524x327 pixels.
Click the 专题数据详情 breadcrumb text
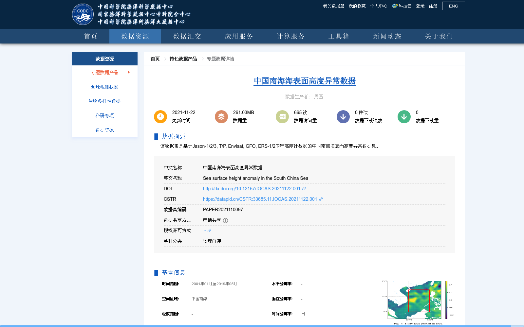pyautogui.click(x=220, y=59)
